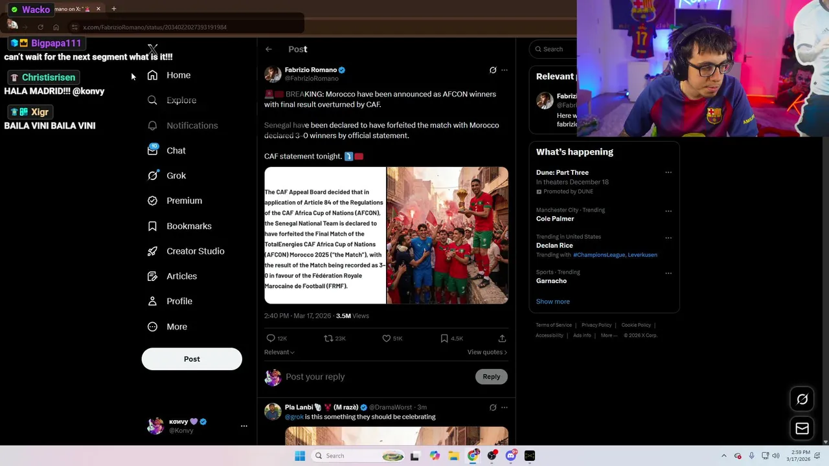Click the share icon on post
This screenshot has width=829, height=466.
point(502,338)
